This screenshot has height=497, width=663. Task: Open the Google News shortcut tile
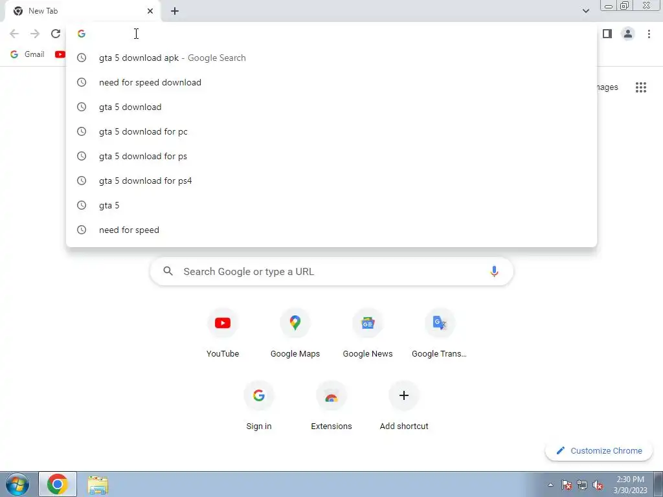click(x=368, y=333)
